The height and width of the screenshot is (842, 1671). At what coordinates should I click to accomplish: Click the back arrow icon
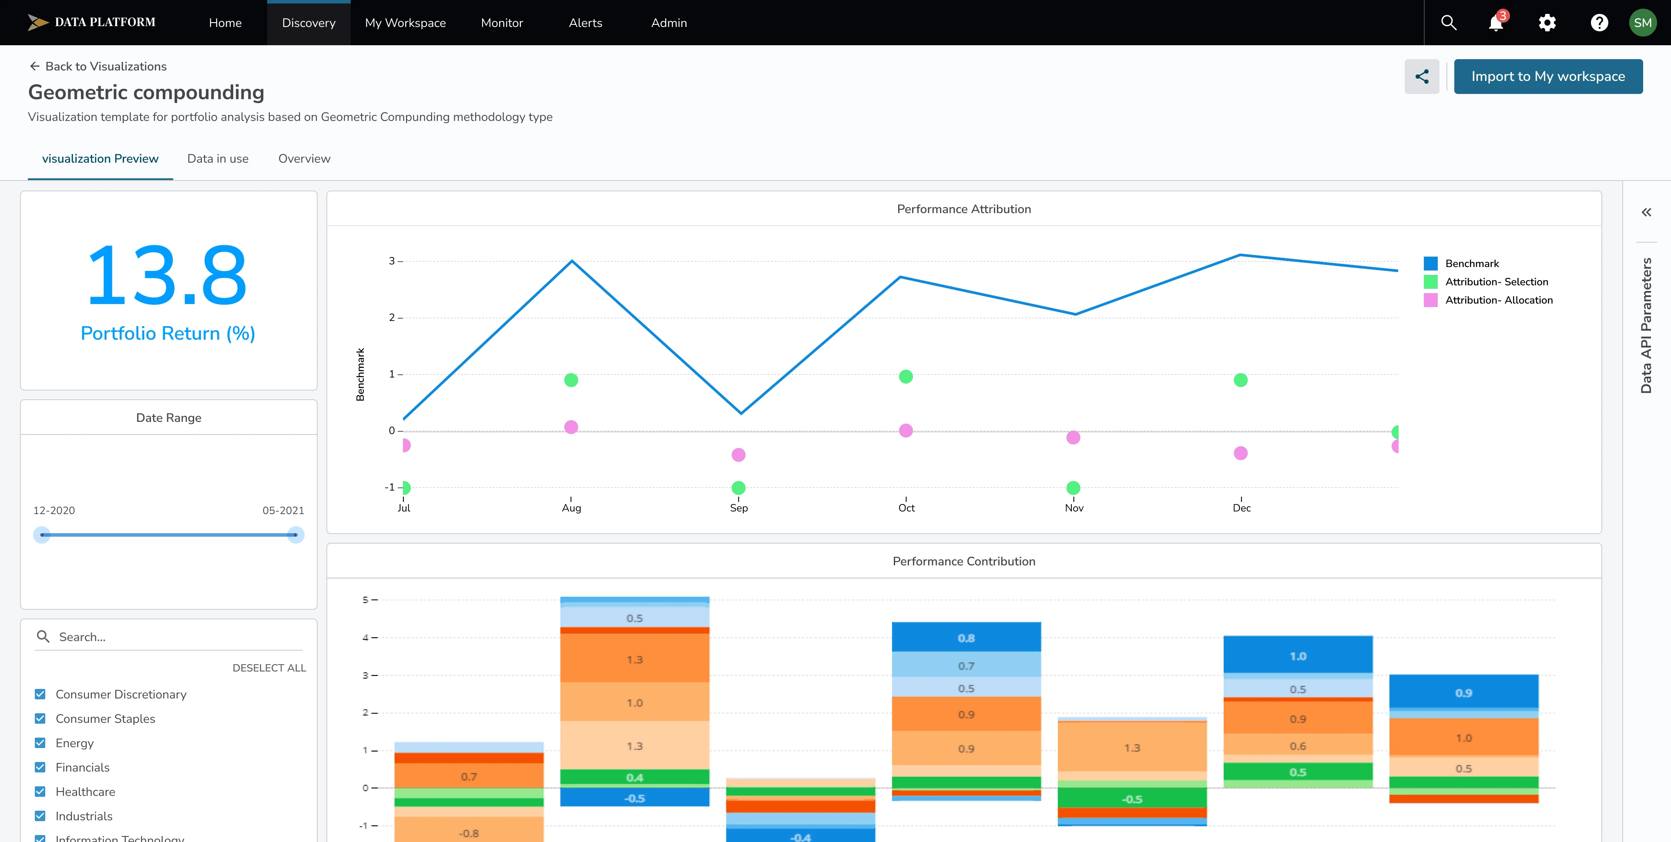[34, 66]
